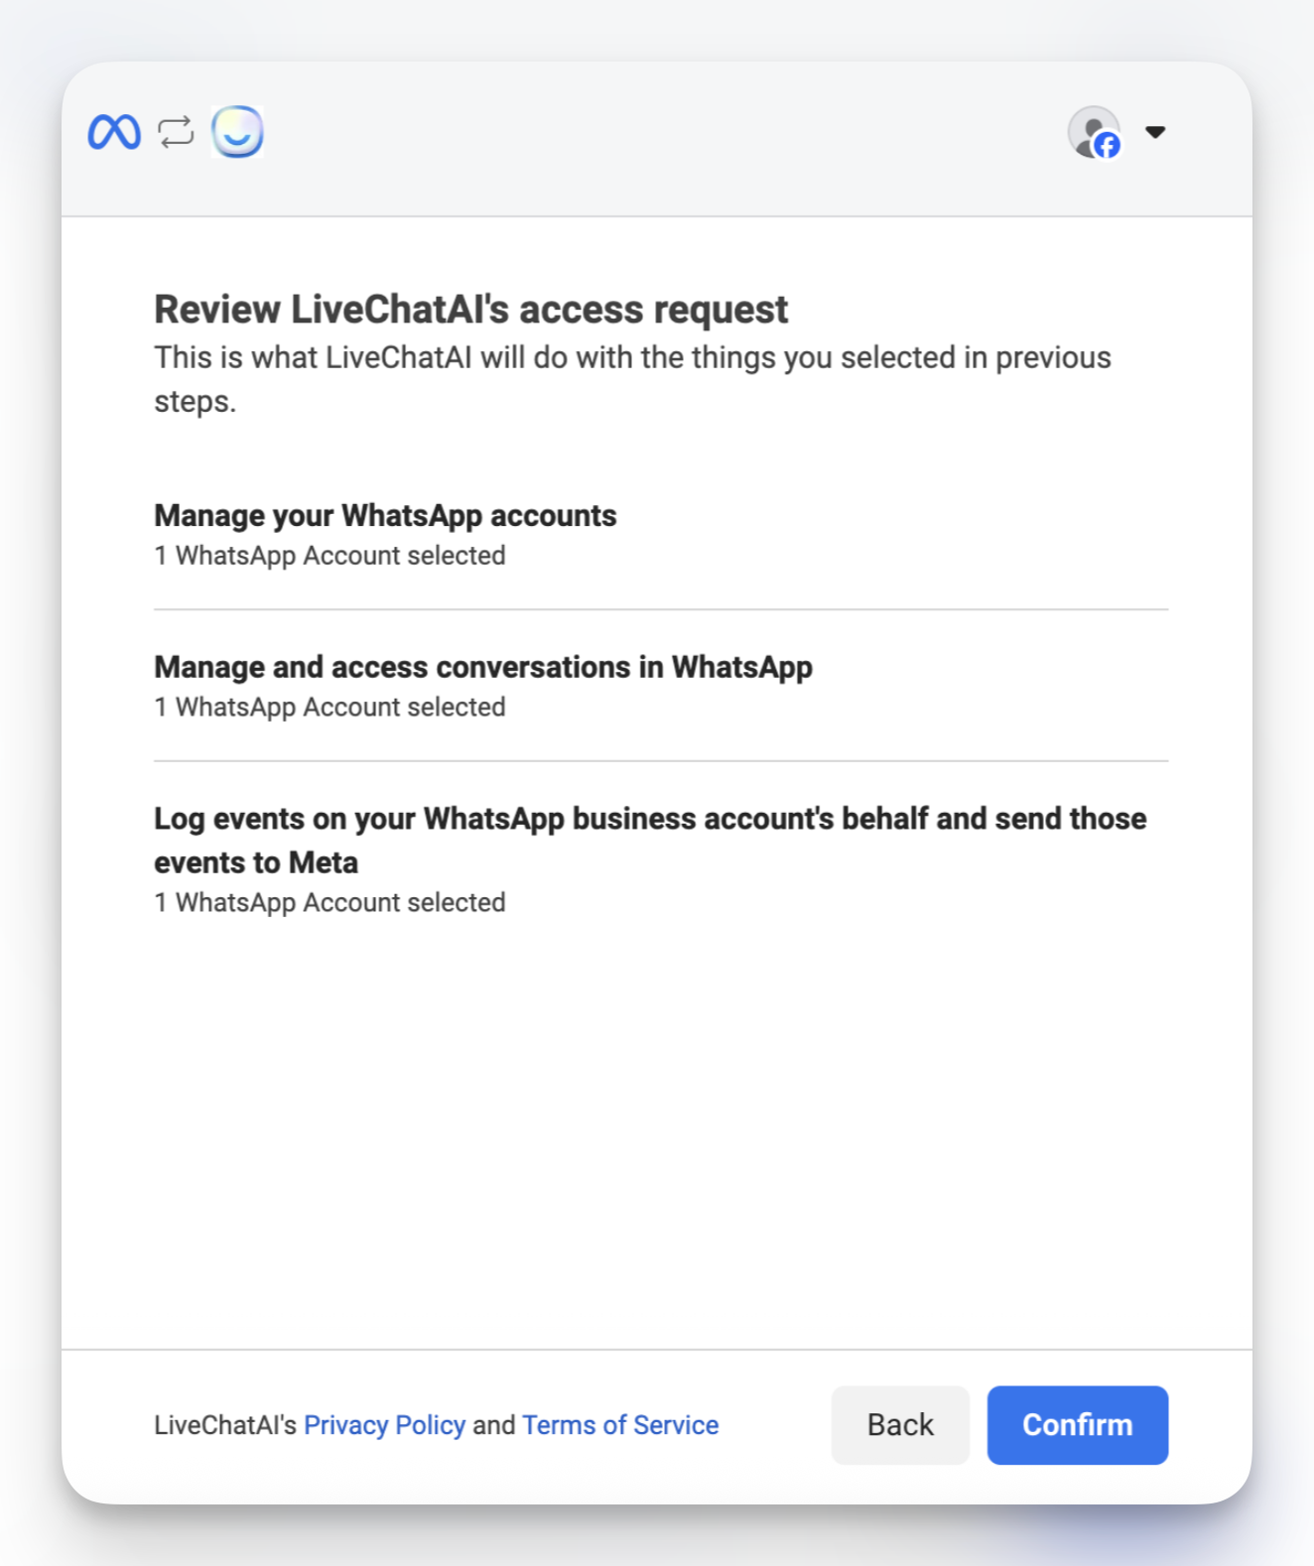Viewport: 1314px width, 1566px height.
Task: Click the Review LiveChatAI's access request title
Action: click(470, 309)
